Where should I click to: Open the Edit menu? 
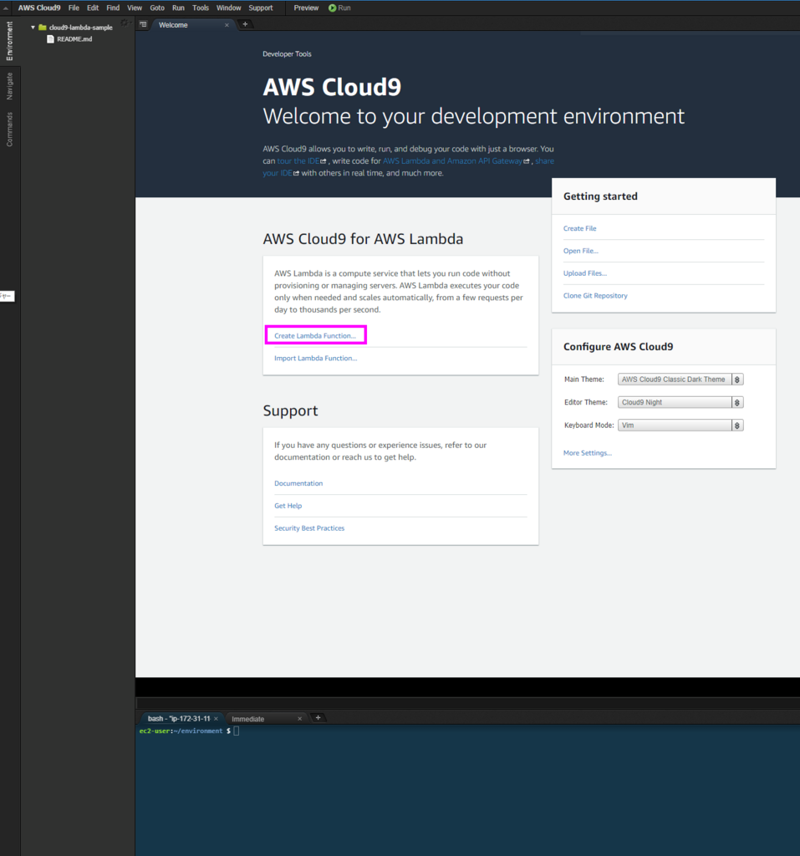pos(93,8)
